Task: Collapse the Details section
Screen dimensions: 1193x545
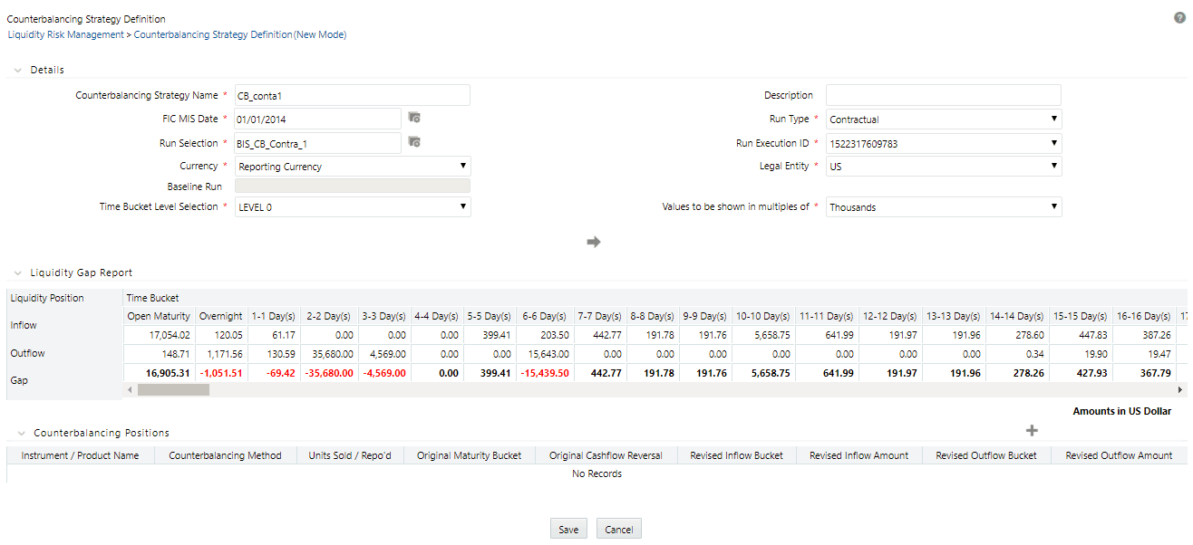Action: pyautogui.click(x=17, y=70)
